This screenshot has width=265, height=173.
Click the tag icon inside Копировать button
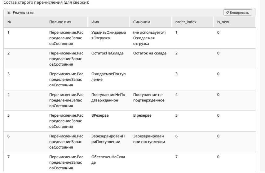227,12
